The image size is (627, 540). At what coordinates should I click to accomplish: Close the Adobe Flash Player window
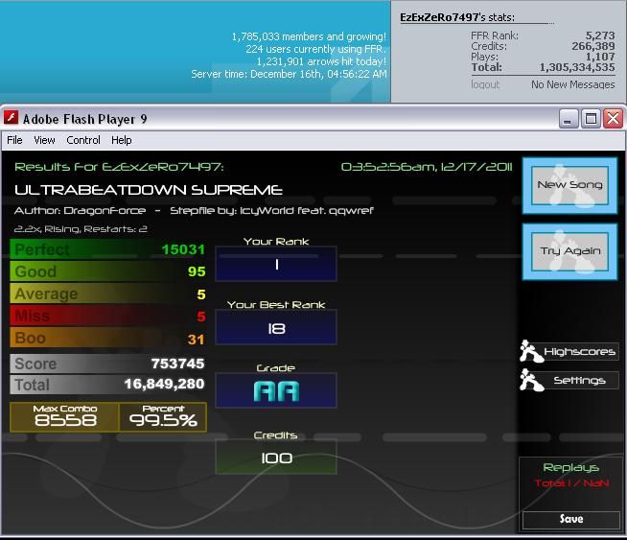(613, 119)
